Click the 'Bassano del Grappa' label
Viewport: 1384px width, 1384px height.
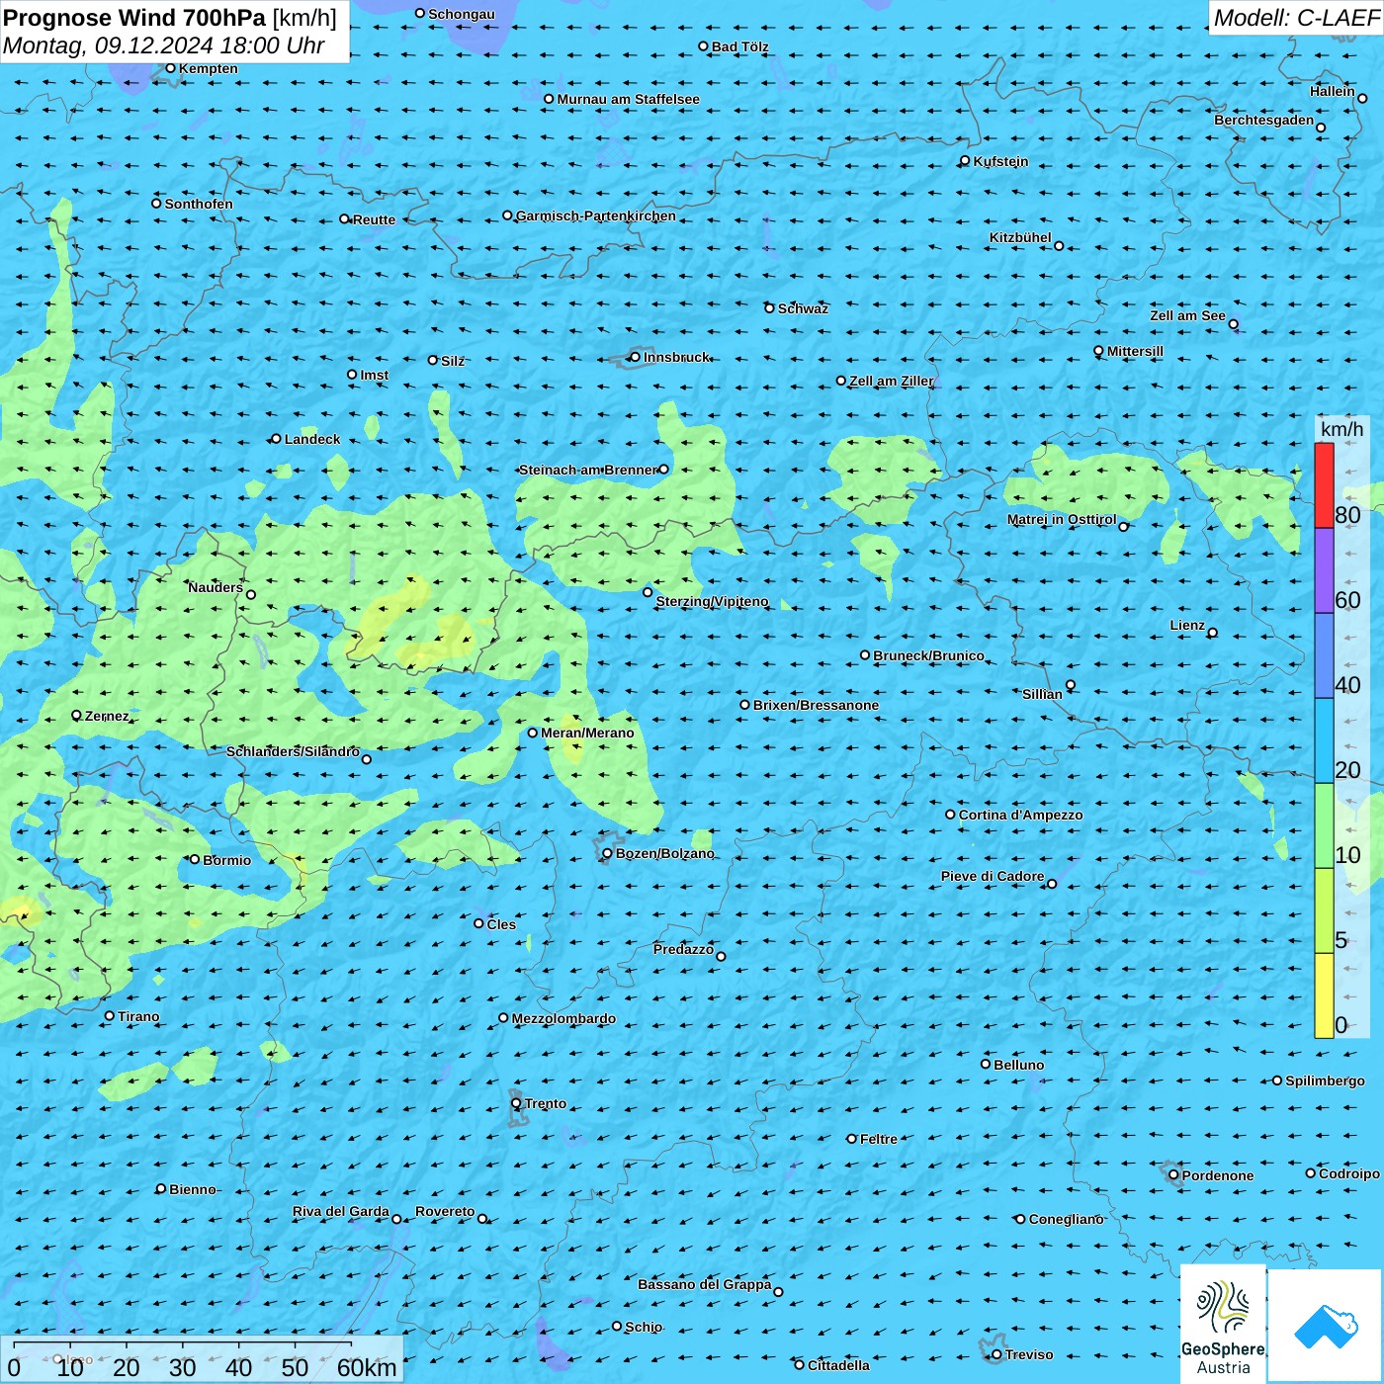tap(705, 1284)
